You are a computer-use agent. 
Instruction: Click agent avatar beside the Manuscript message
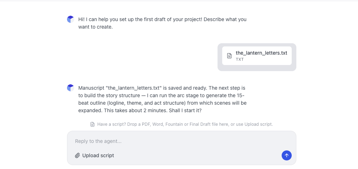click(x=71, y=88)
